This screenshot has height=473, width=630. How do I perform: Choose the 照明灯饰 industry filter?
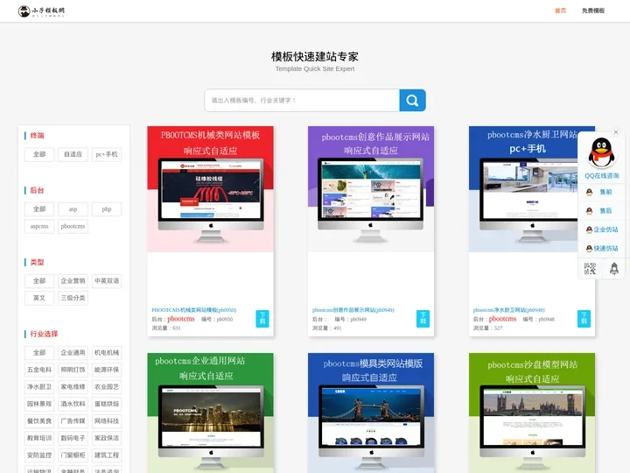click(73, 370)
